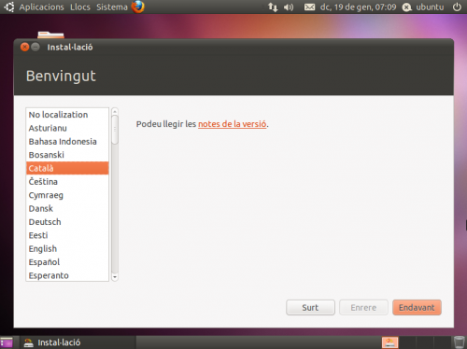Select English in the language list
This screenshot has height=349, width=467.
67,249
